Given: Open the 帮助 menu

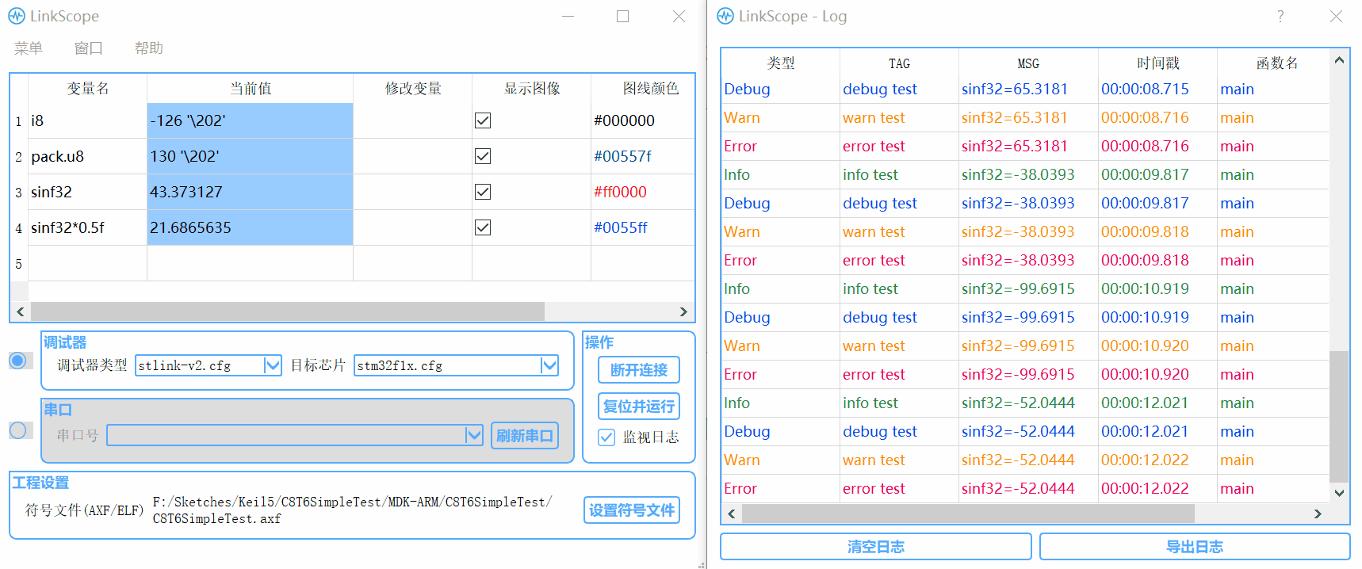Looking at the screenshot, I should pyautogui.click(x=149, y=48).
